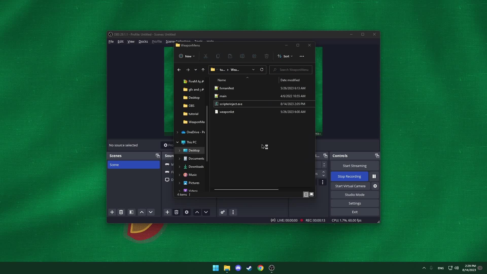The height and width of the screenshot is (274, 487).
Task: Switch file list to details view
Action: point(306,194)
